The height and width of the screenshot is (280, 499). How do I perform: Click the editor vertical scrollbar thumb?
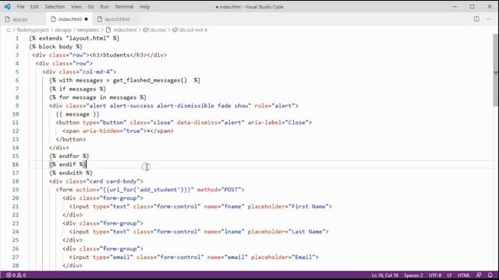pos(496,70)
